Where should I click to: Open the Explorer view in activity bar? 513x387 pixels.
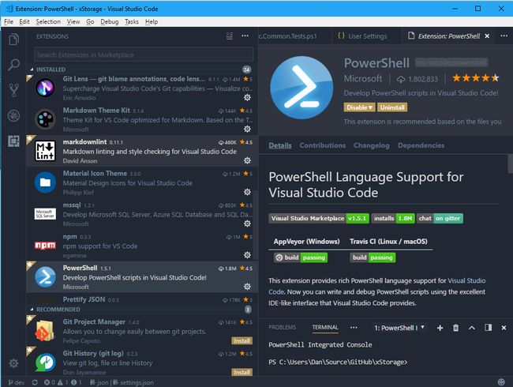13,39
